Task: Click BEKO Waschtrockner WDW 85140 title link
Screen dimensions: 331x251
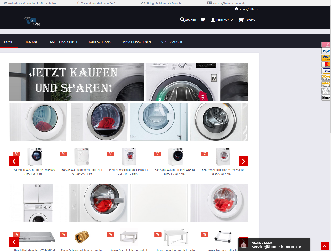Action: (x=223, y=172)
